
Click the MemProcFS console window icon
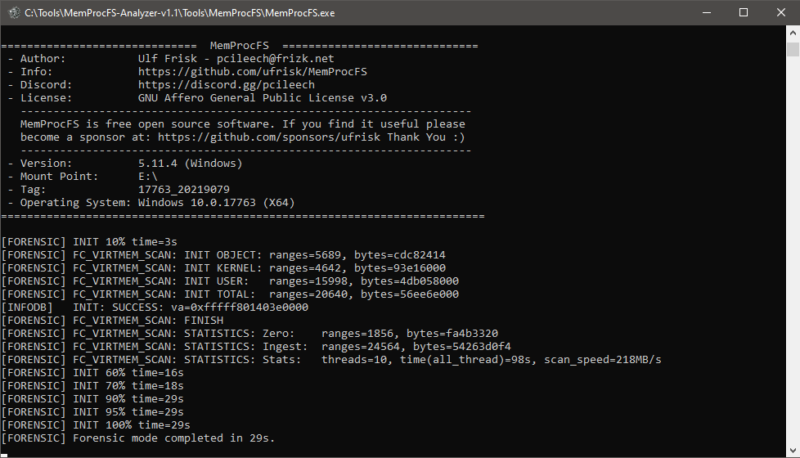coord(13,12)
